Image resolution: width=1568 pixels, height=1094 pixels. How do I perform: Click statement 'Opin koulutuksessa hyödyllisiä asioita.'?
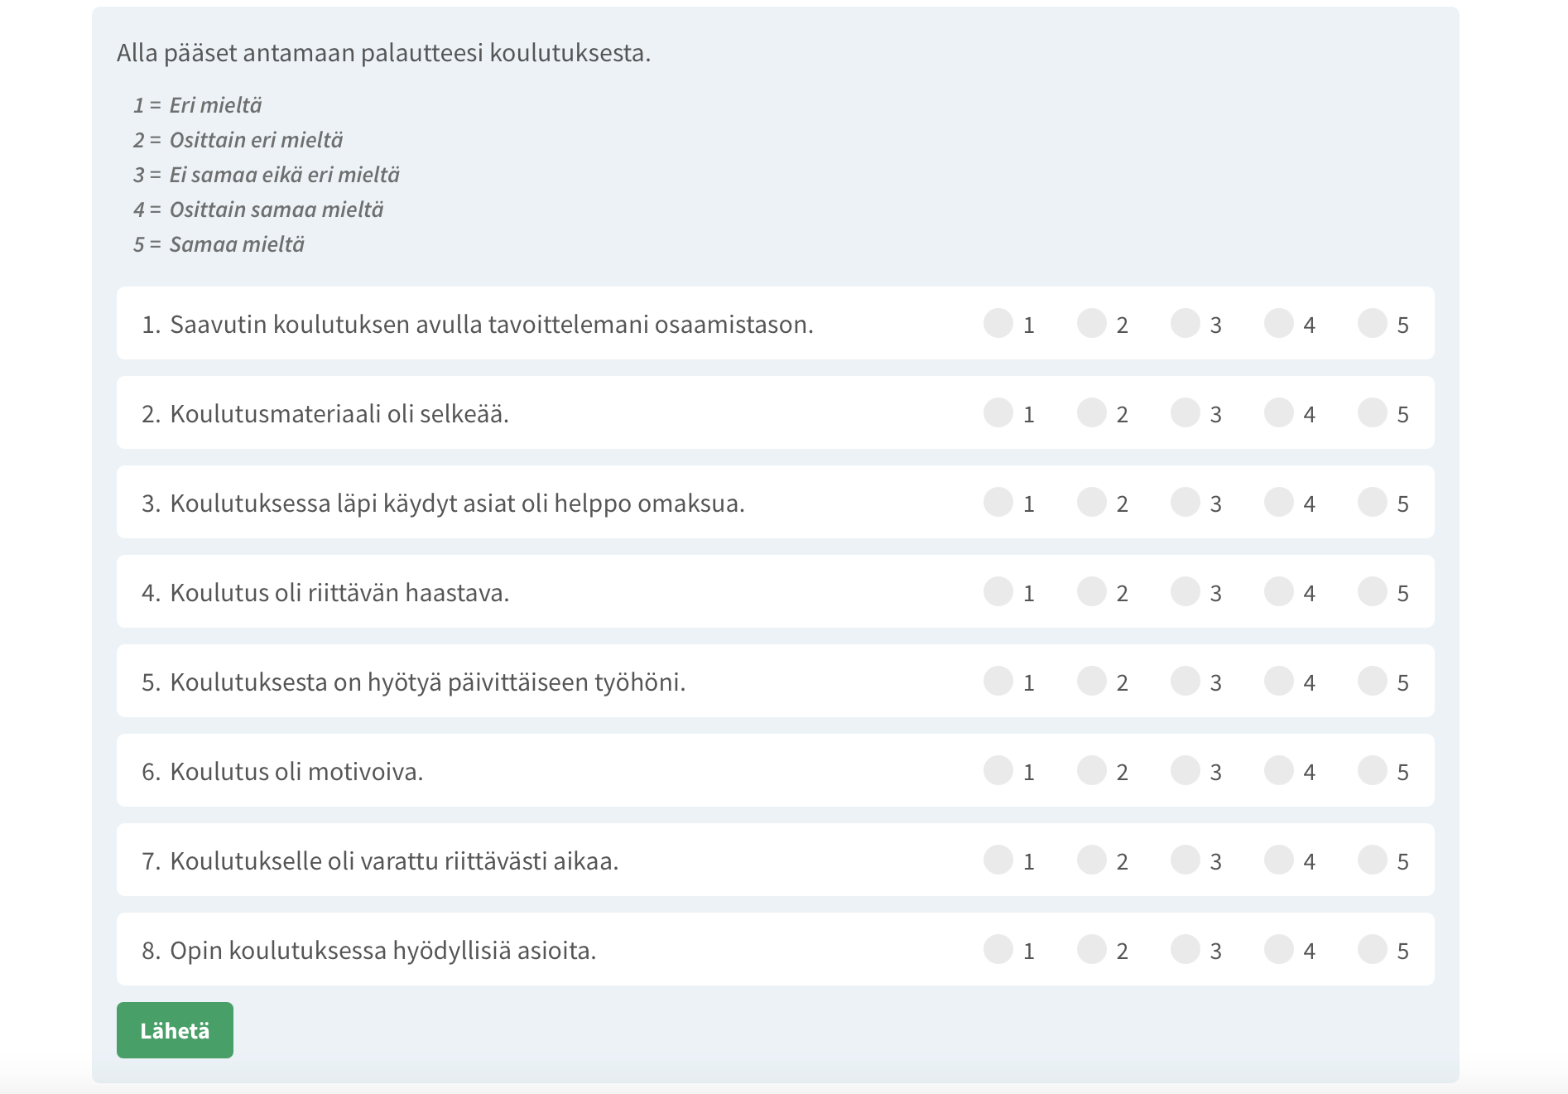coord(383,951)
